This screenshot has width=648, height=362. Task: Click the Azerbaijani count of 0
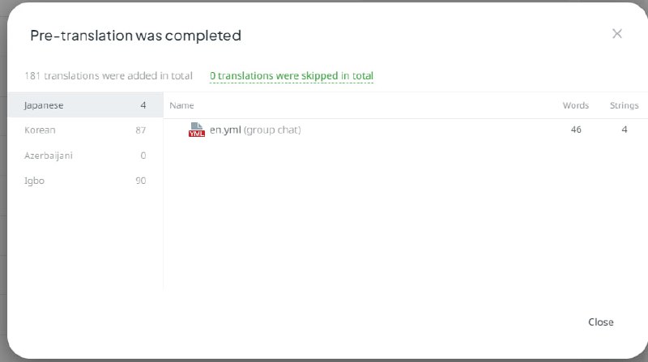[143, 155]
